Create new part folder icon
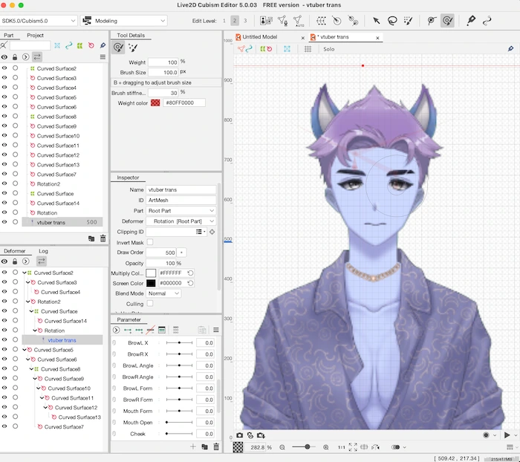Viewport: 520px width, 462px height. pyautogui.click(x=91, y=238)
